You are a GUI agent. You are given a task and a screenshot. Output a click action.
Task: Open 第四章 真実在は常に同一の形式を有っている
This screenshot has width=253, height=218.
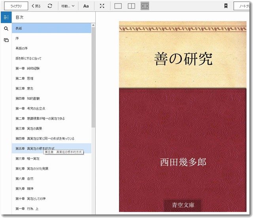coord(51,138)
